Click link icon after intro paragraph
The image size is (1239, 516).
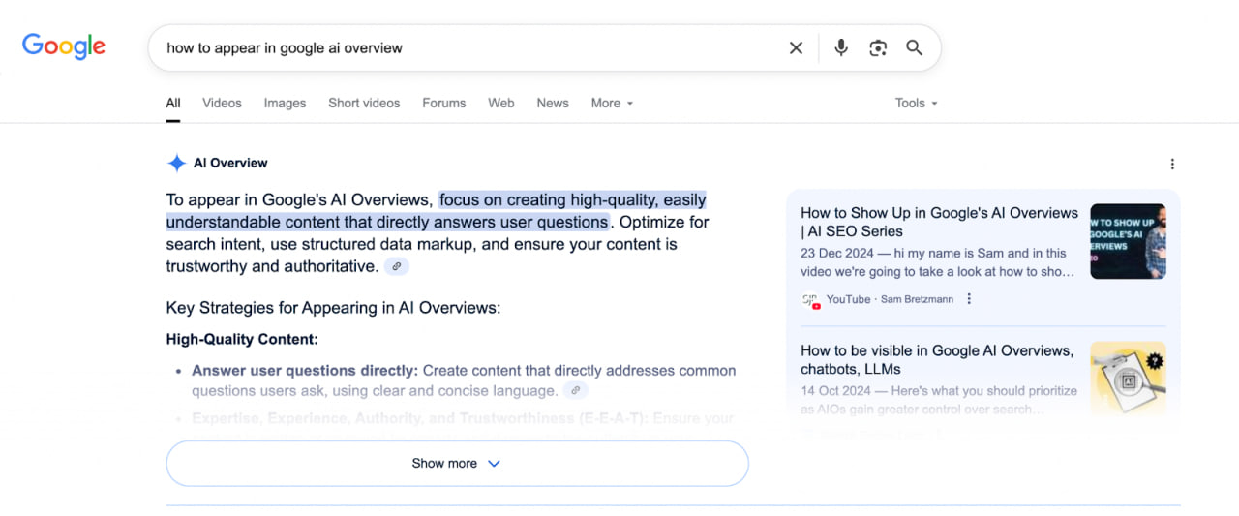[x=396, y=266]
